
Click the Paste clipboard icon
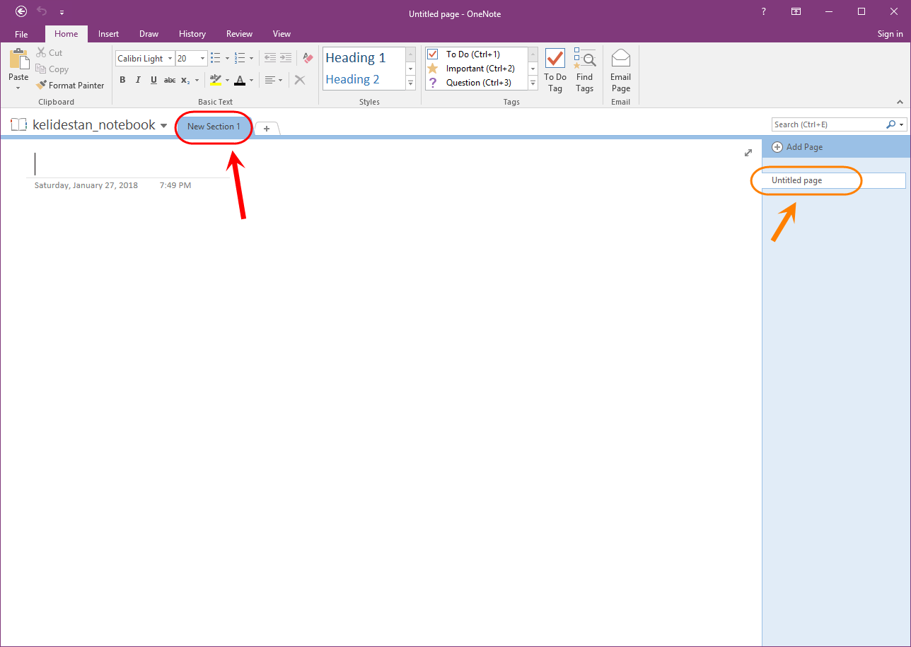tap(18, 59)
